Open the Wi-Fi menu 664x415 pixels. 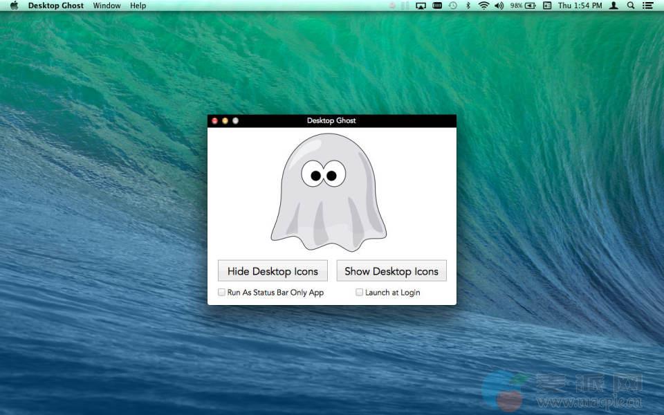point(483,6)
